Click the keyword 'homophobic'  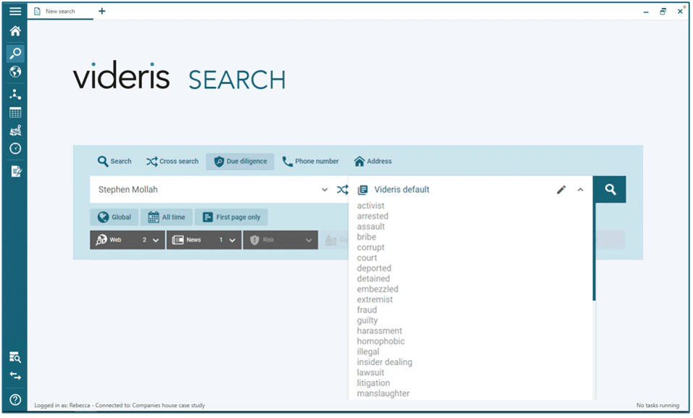(x=381, y=341)
